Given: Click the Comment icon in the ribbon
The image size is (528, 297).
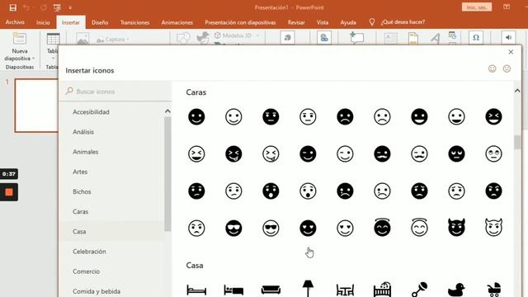Looking at the screenshot, I should pyautogui.click(x=356, y=37).
